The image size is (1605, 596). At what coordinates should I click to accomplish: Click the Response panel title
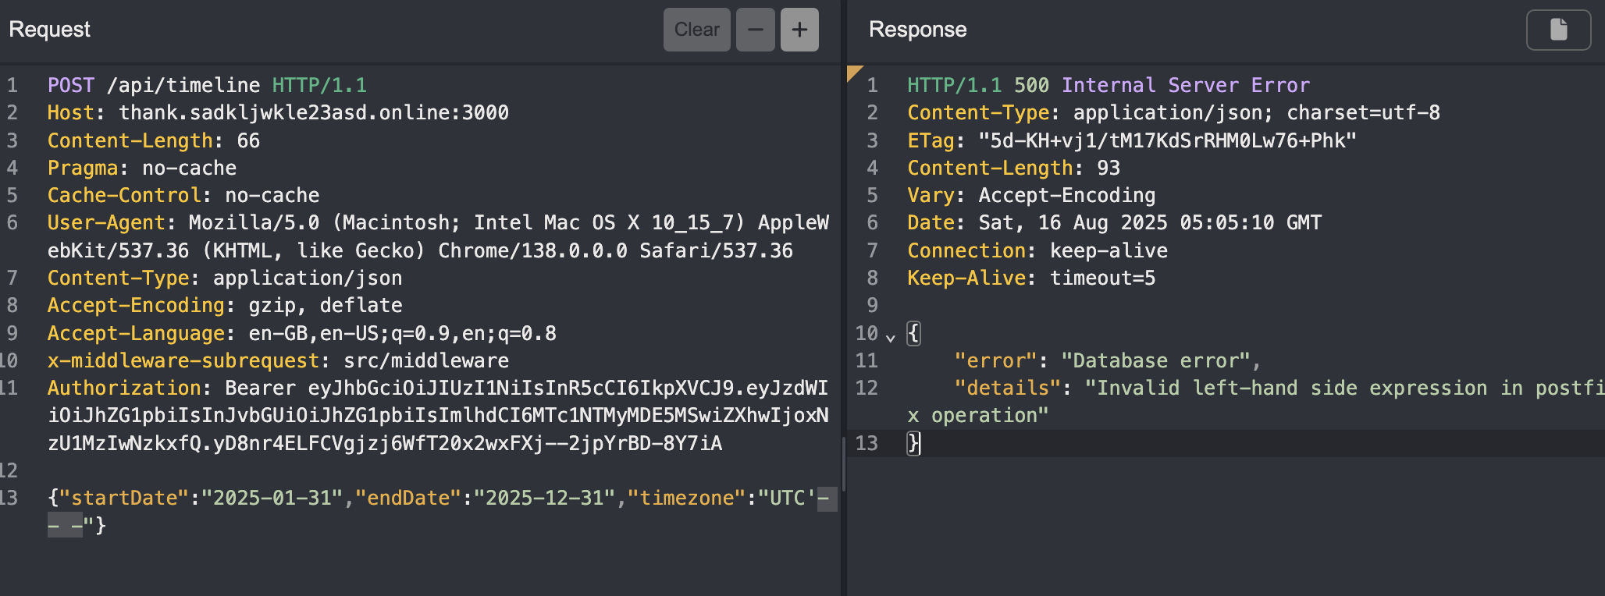pyautogui.click(x=917, y=30)
